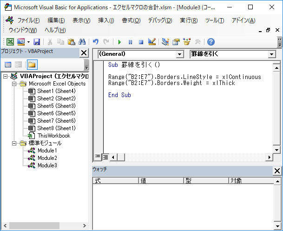The height and width of the screenshot is (231, 283).
Task: Click the Cut scissors icon
Action: pyautogui.click(x=50, y=42)
